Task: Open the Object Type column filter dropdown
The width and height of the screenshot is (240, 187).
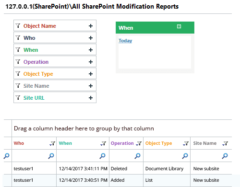Action: coord(186,143)
